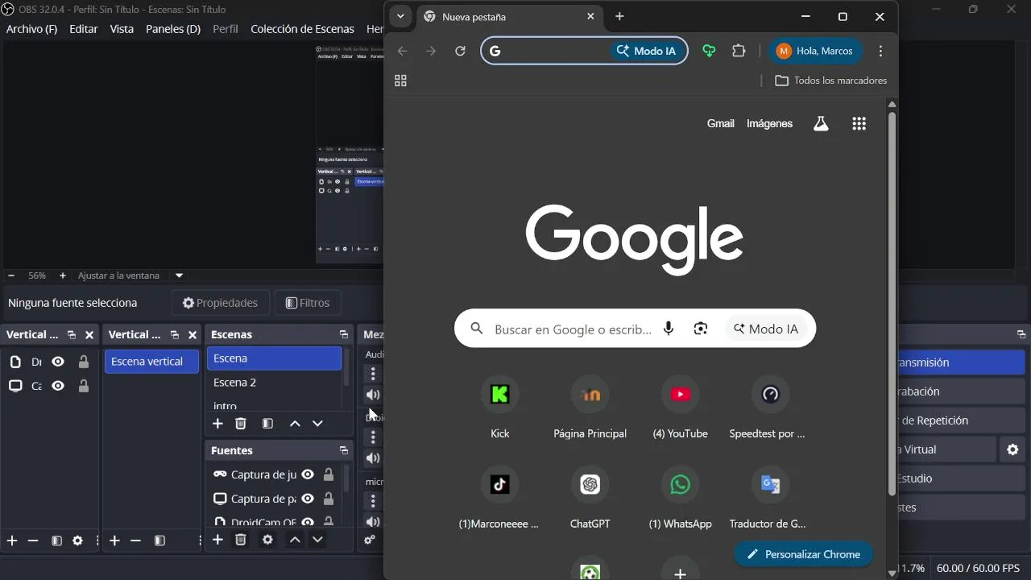Image resolution: width=1031 pixels, height=580 pixels.
Task: Open Todos los marcadores folder
Action: coord(830,81)
